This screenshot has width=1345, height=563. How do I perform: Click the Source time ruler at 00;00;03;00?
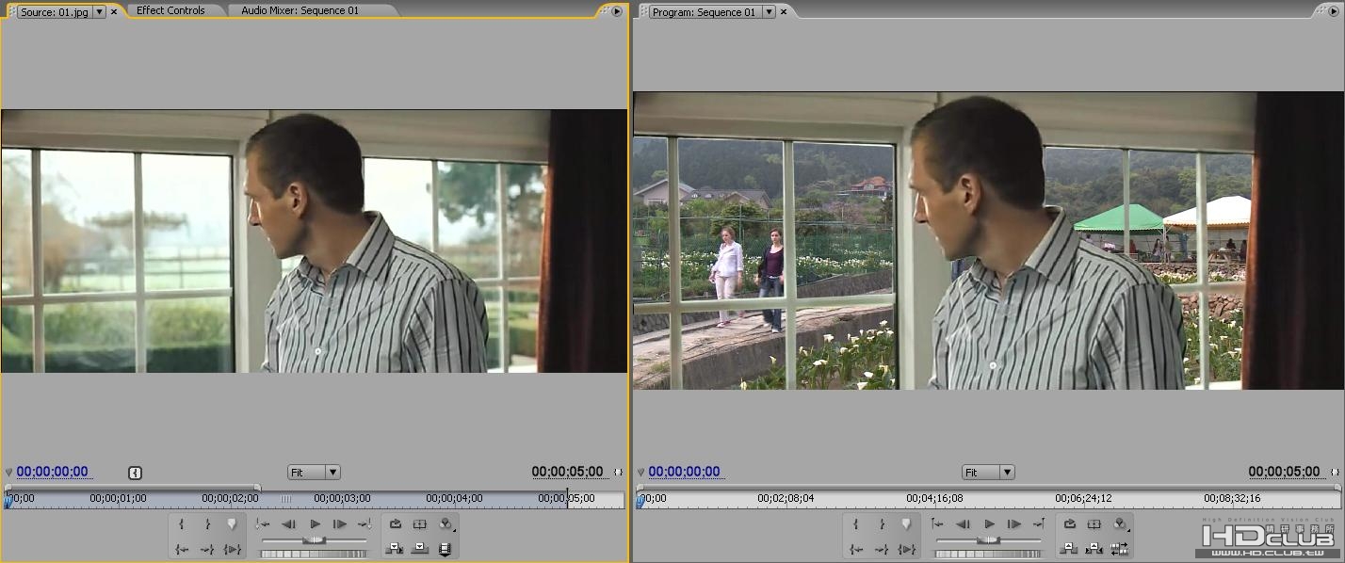[x=342, y=499]
